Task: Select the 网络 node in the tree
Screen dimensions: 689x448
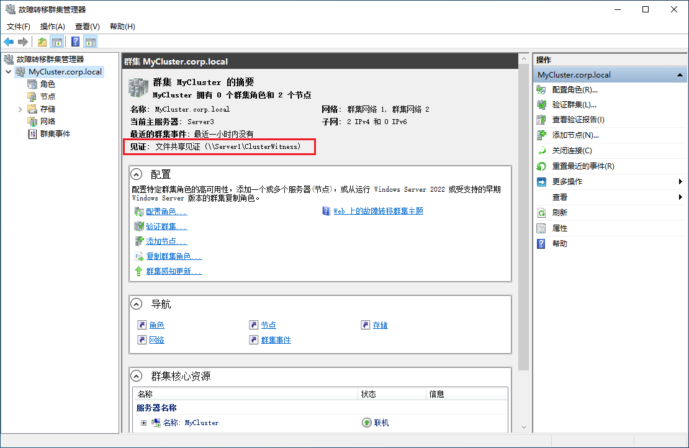Action: tap(47, 121)
